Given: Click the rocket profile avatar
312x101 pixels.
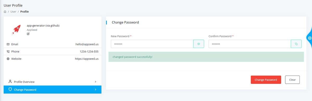Looking at the screenshot, I should [x=16, y=30].
